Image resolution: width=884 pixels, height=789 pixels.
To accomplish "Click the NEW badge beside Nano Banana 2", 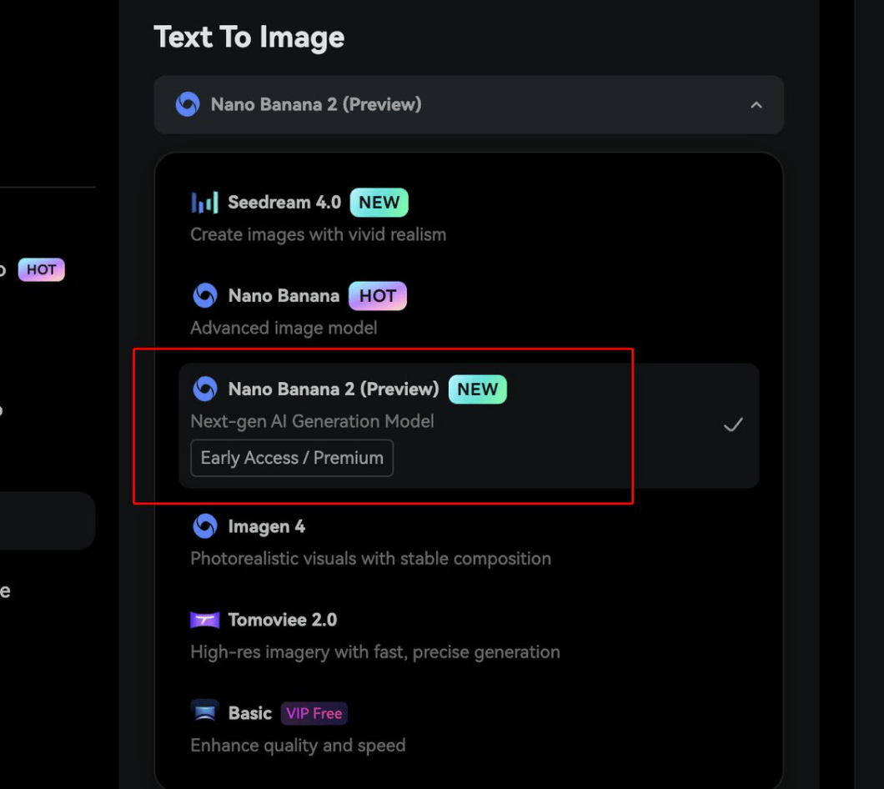I will tap(478, 389).
